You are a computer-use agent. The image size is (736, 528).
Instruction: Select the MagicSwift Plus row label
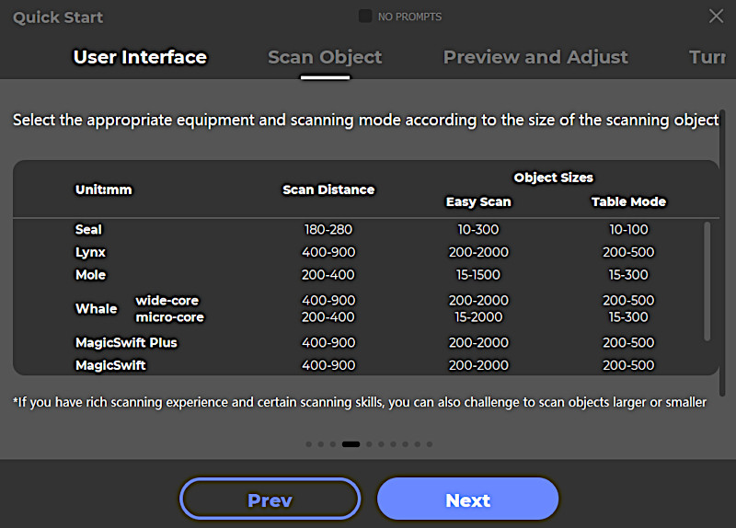click(x=126, y=342)
